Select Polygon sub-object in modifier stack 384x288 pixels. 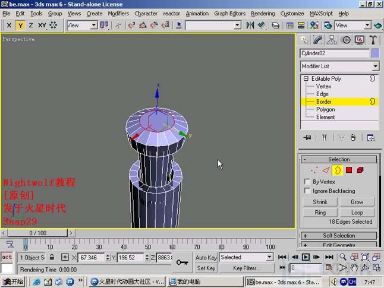(326, 109)
